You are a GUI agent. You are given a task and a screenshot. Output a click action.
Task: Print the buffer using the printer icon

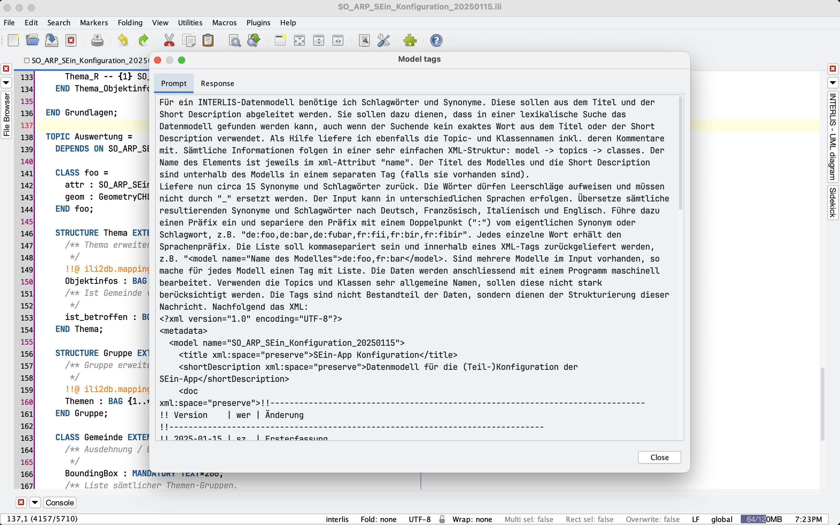(97, 40)
